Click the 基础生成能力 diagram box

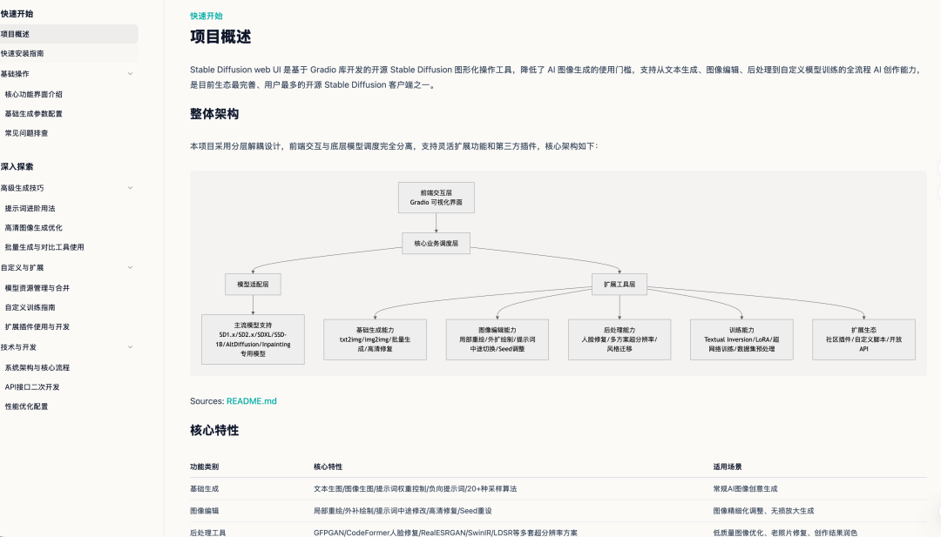(375, 339)
